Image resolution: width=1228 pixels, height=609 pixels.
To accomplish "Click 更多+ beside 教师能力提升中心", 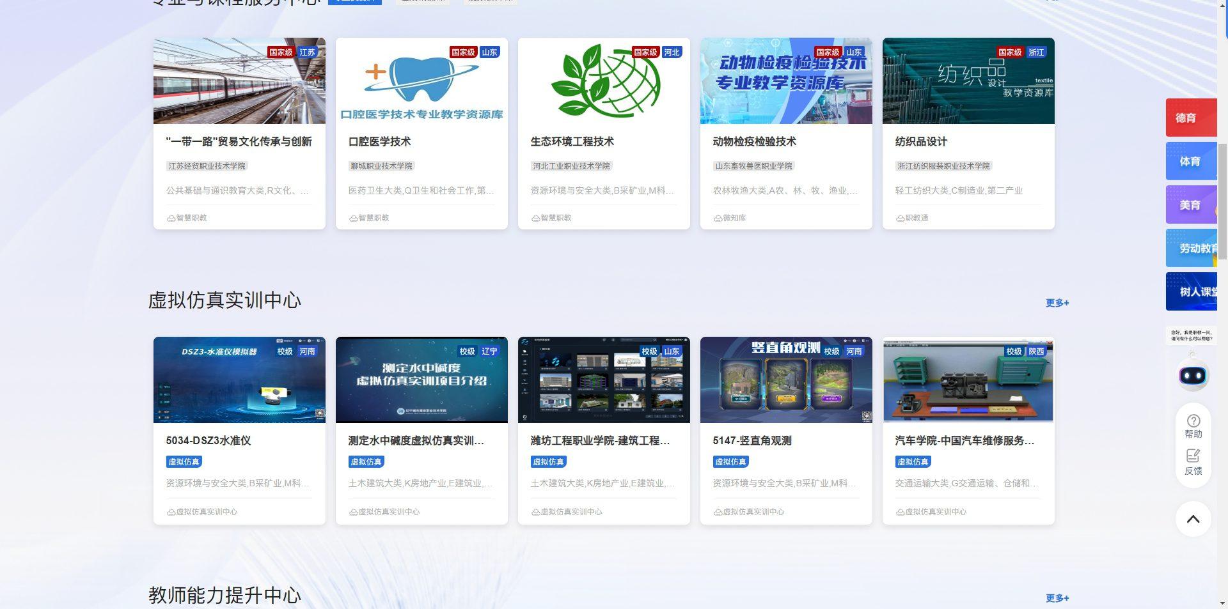I will click(1057, 598).
